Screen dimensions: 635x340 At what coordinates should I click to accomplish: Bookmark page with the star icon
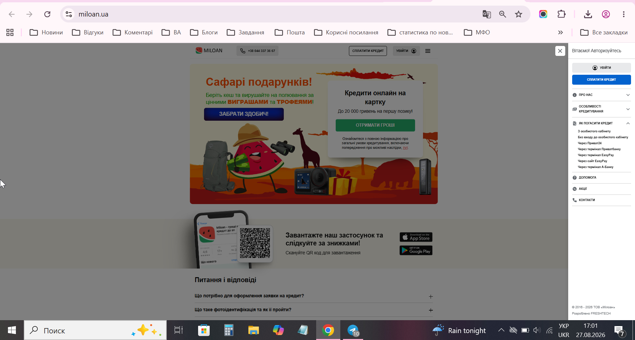(x=518, y=14)
